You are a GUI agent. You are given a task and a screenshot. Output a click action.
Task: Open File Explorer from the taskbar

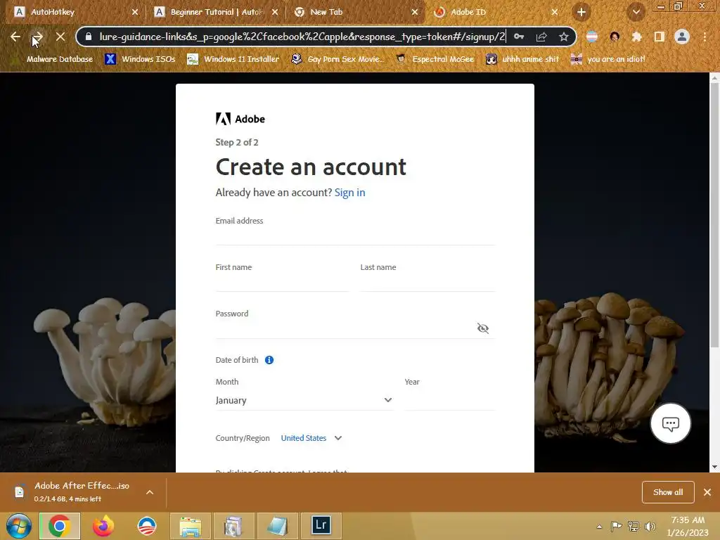click(190, 526)
